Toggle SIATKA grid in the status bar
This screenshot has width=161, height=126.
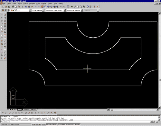(x=38, y=125)
